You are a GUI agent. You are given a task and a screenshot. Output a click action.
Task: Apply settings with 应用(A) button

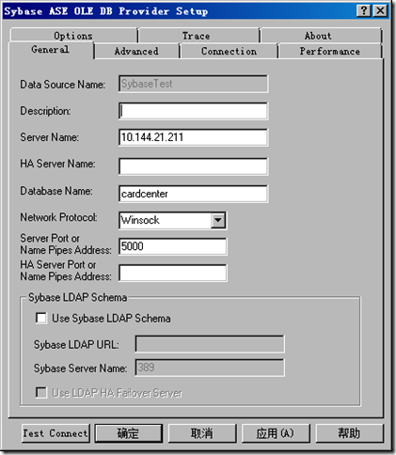click(276, 433)
